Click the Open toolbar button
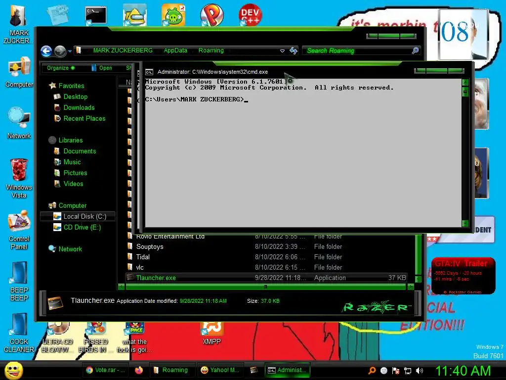Screen dimensions: 506x380 (x=102, y=68)
